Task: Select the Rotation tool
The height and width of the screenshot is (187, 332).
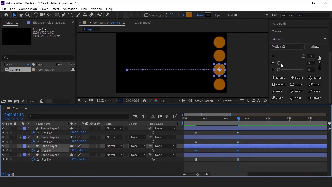Action: [36, 15]
